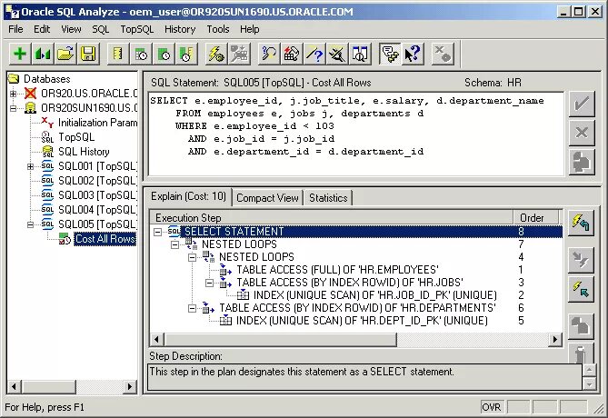The image size is (608, 418).
Task: Select SQL002 [TopSQL] in the tree
Action: (97, 181)
